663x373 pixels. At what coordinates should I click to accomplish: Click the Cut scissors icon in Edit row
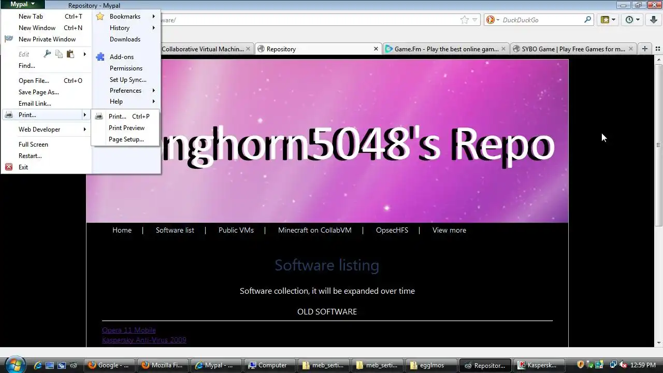pyautogui.click(x=48, y=54)
